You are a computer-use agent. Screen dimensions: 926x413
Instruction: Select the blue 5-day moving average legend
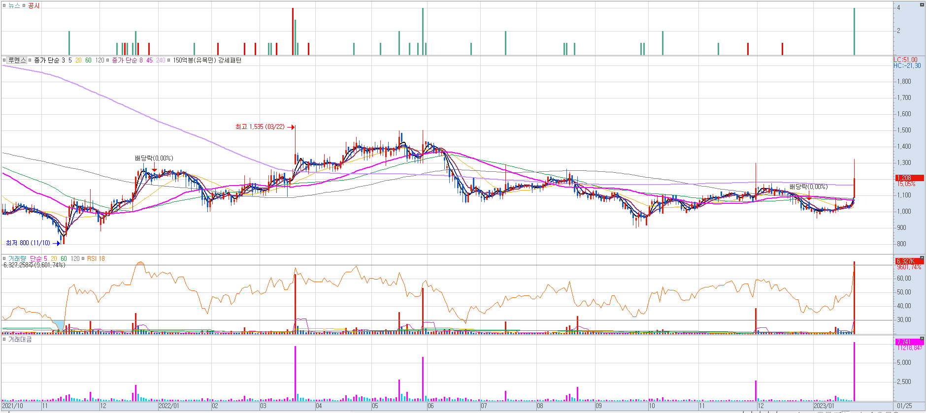point(70,60)
